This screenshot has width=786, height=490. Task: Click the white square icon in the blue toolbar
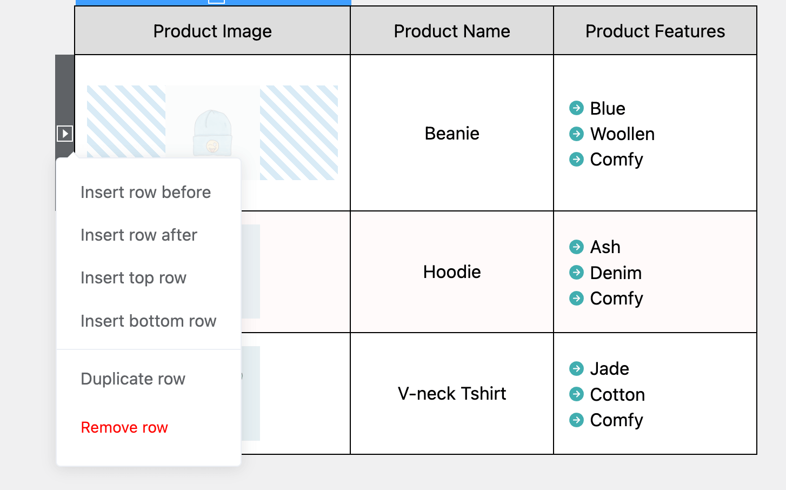(x=216, y=2)
